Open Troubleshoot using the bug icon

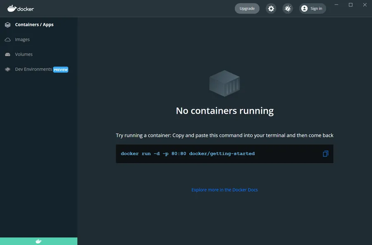pos(288,8)
